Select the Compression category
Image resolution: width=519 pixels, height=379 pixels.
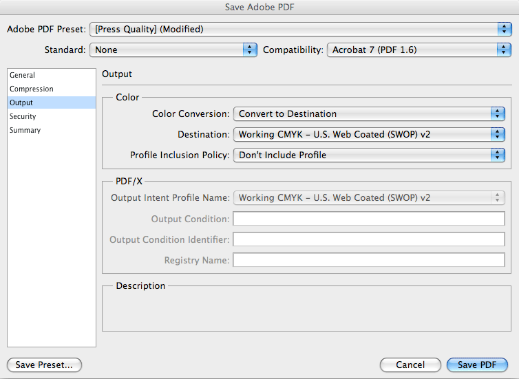point(52,89)
